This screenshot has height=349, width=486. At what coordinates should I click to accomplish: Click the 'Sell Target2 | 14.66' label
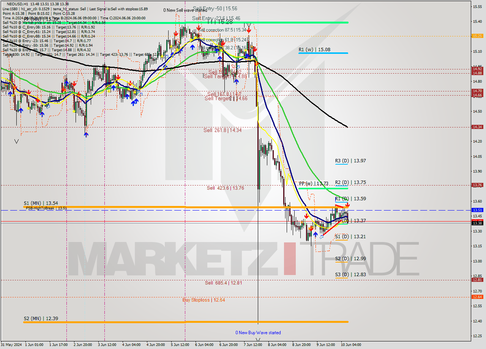pyautogui.click(x=226, y=99)
